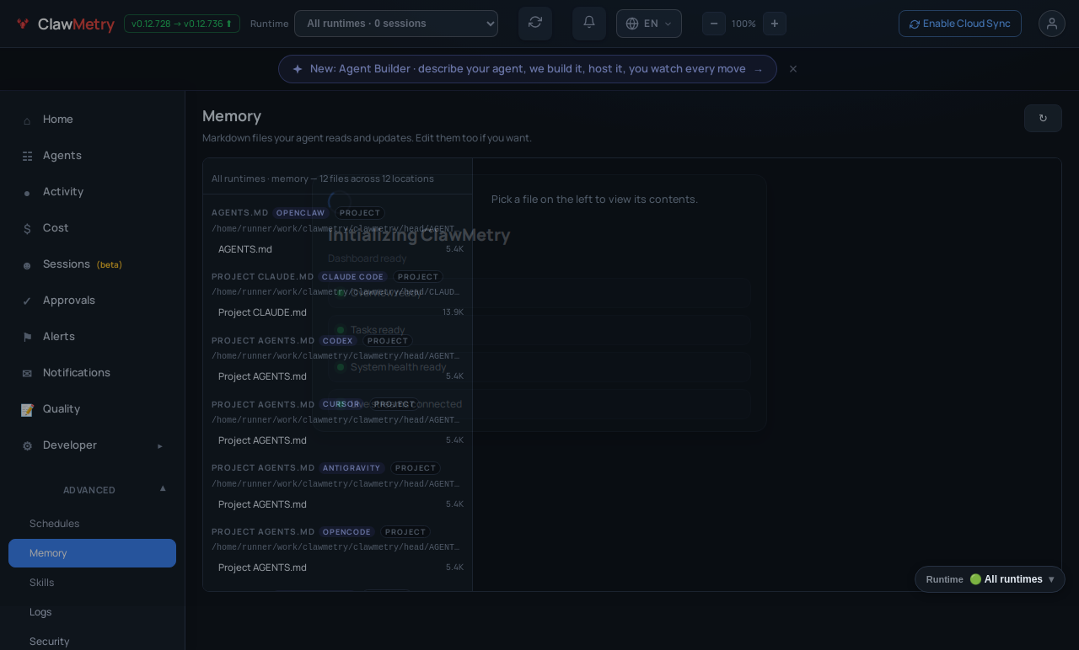The height and width of the screenshot is (650, 1079).
Task: Zoom out with the minus button
Action: click(714, 24)
